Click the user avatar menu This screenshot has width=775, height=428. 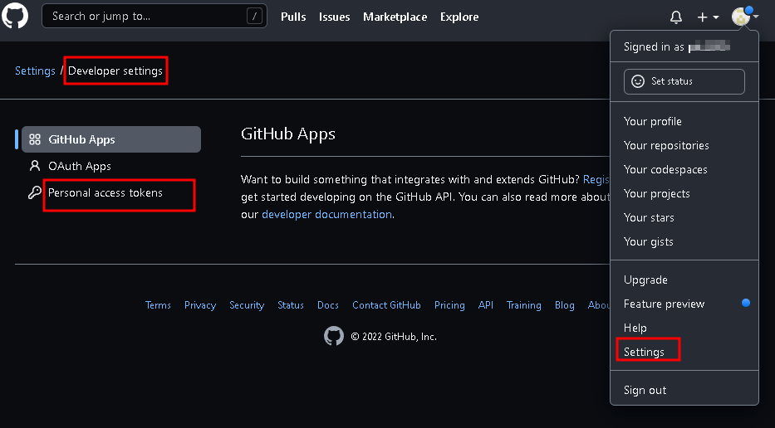744,17
